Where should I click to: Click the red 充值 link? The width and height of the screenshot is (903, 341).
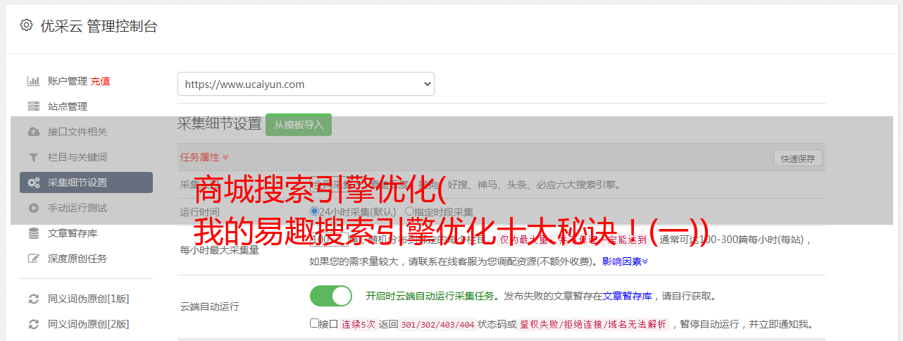pyautogui.click(x=100, y=81)
